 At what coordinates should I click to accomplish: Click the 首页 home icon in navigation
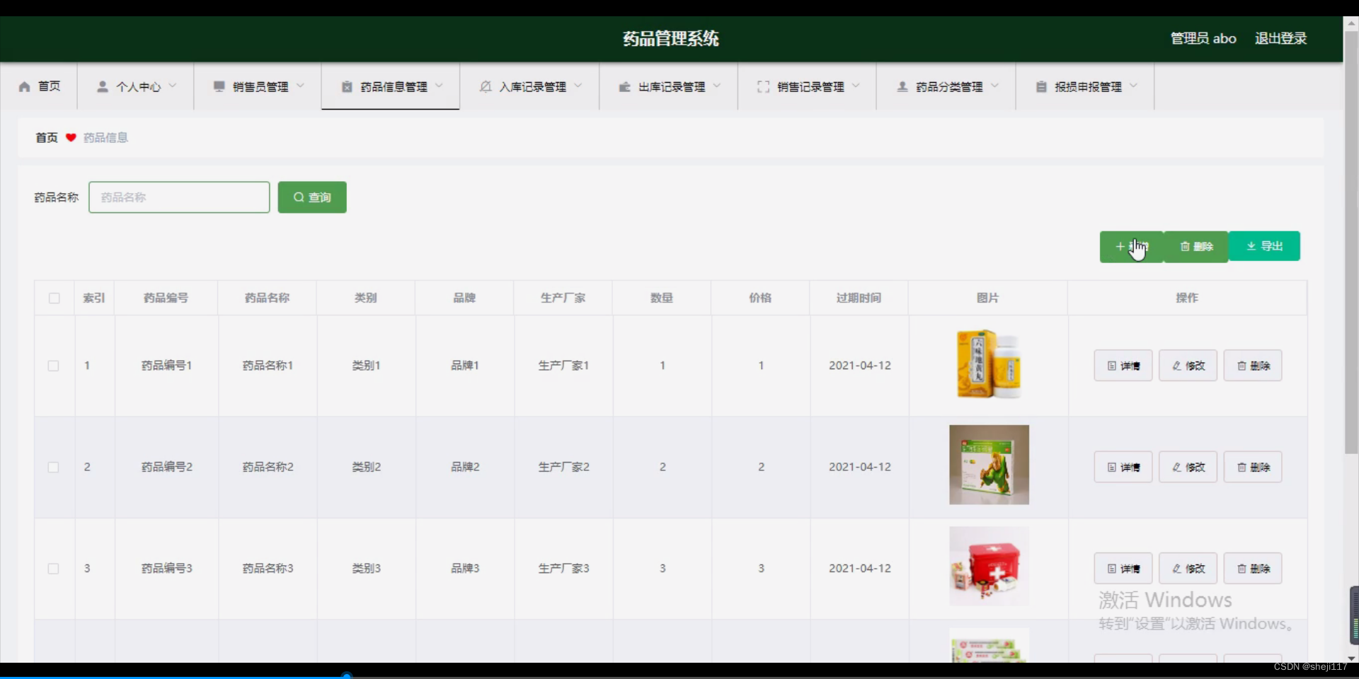(24, 86)
